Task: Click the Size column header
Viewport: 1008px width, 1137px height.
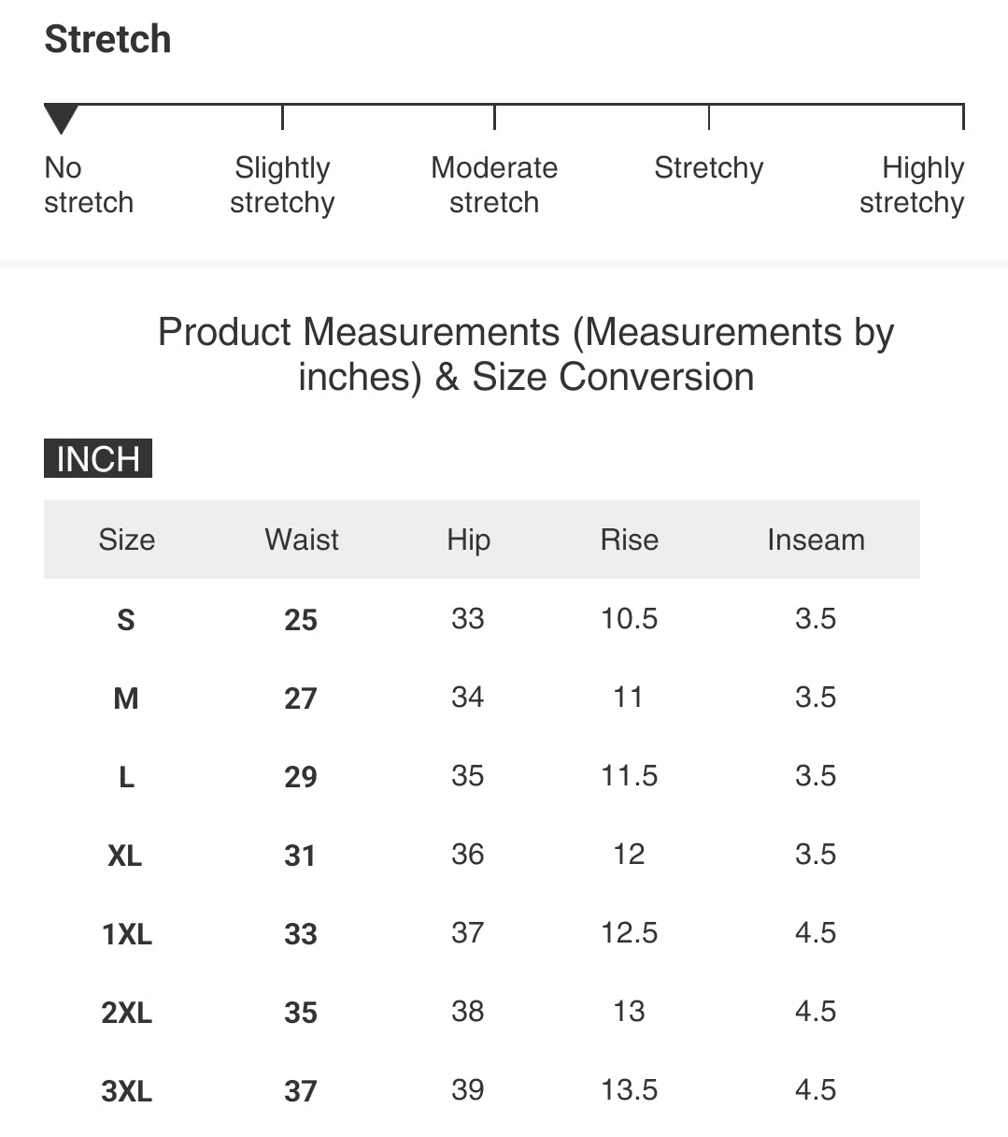Action: coord(126,540)
